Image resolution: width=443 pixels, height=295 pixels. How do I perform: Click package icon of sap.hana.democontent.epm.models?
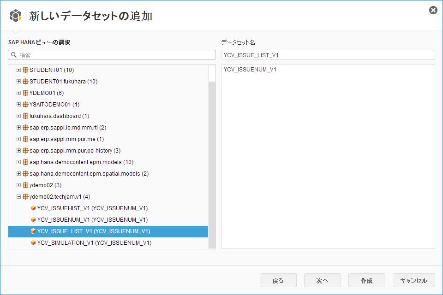point(25,162)
